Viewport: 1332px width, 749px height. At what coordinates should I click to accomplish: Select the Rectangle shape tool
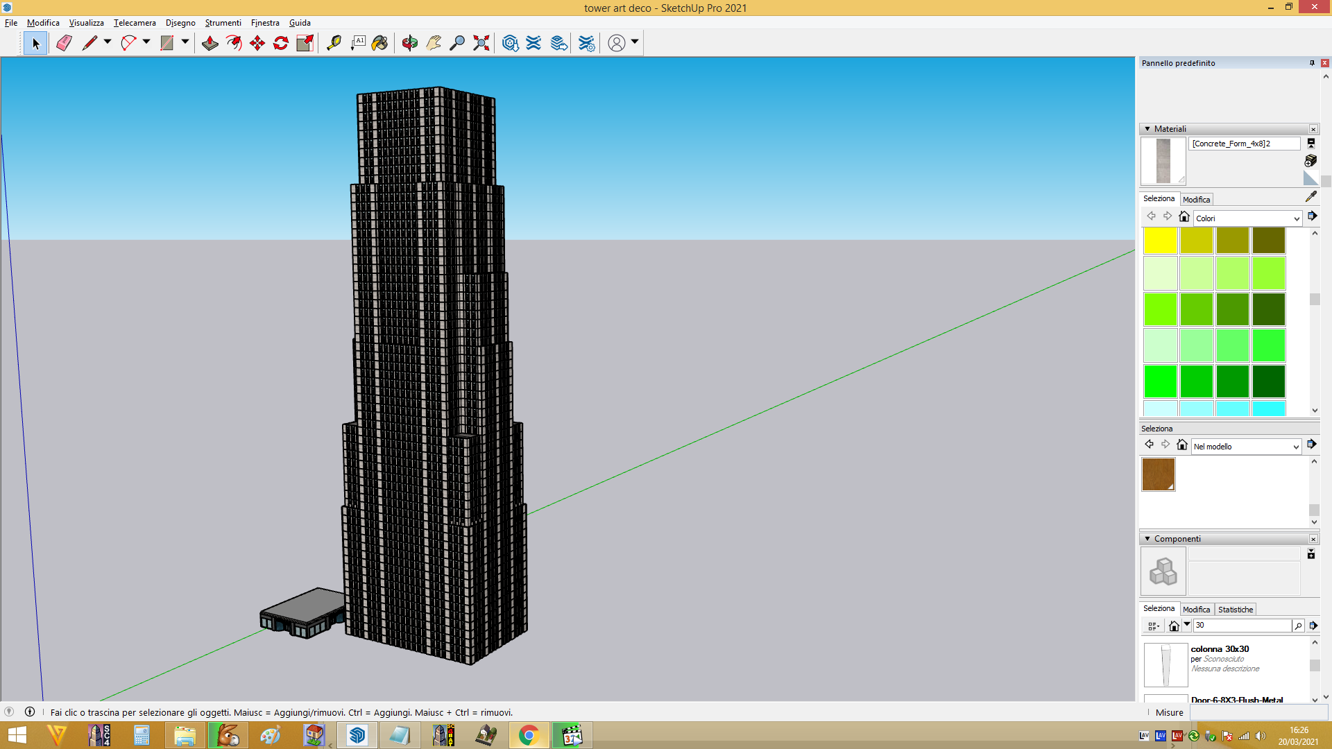point(167,43)
